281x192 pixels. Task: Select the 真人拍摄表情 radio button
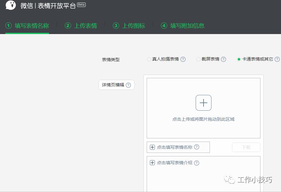click(x=149, y=59)
